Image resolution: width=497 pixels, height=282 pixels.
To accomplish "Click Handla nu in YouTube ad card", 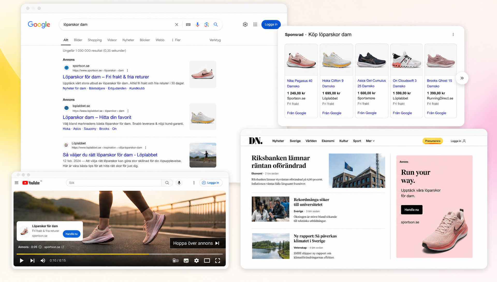I will [x=71, y=234].
